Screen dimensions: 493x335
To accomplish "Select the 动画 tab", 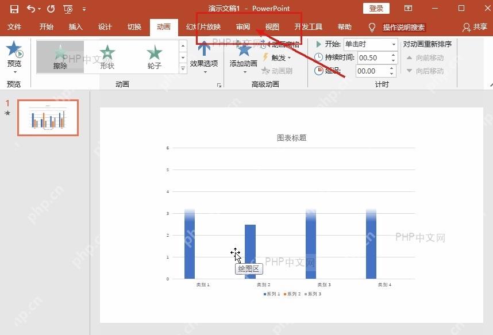I will [164, 27].
